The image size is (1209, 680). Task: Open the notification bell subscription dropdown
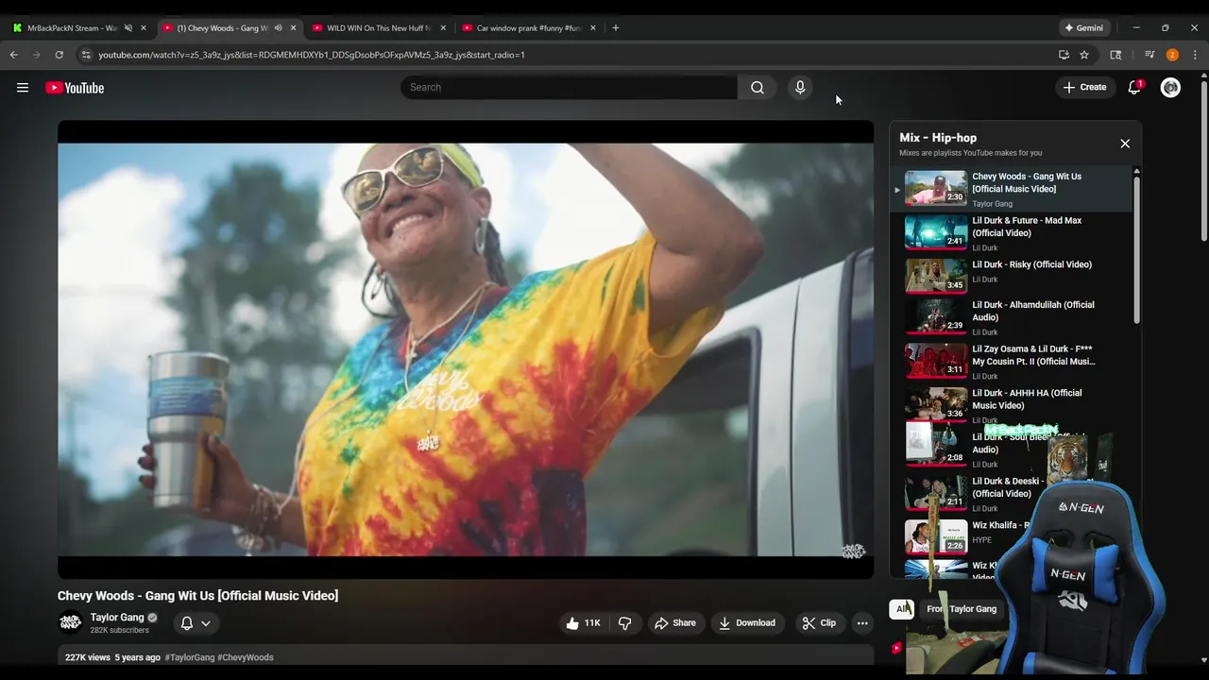(196, 623)
